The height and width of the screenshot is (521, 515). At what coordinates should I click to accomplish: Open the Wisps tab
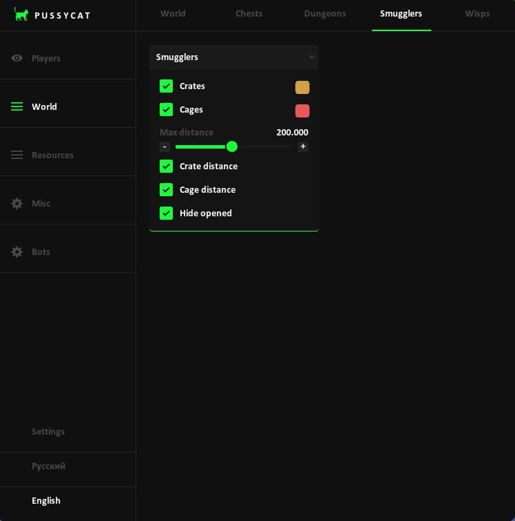click(x=477, y=14)
